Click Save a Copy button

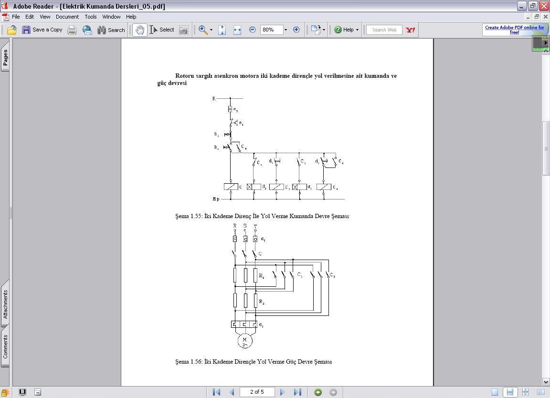42,30
